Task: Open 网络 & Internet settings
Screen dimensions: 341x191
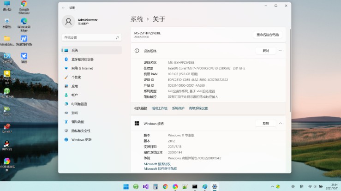Action: pos(91,68)
